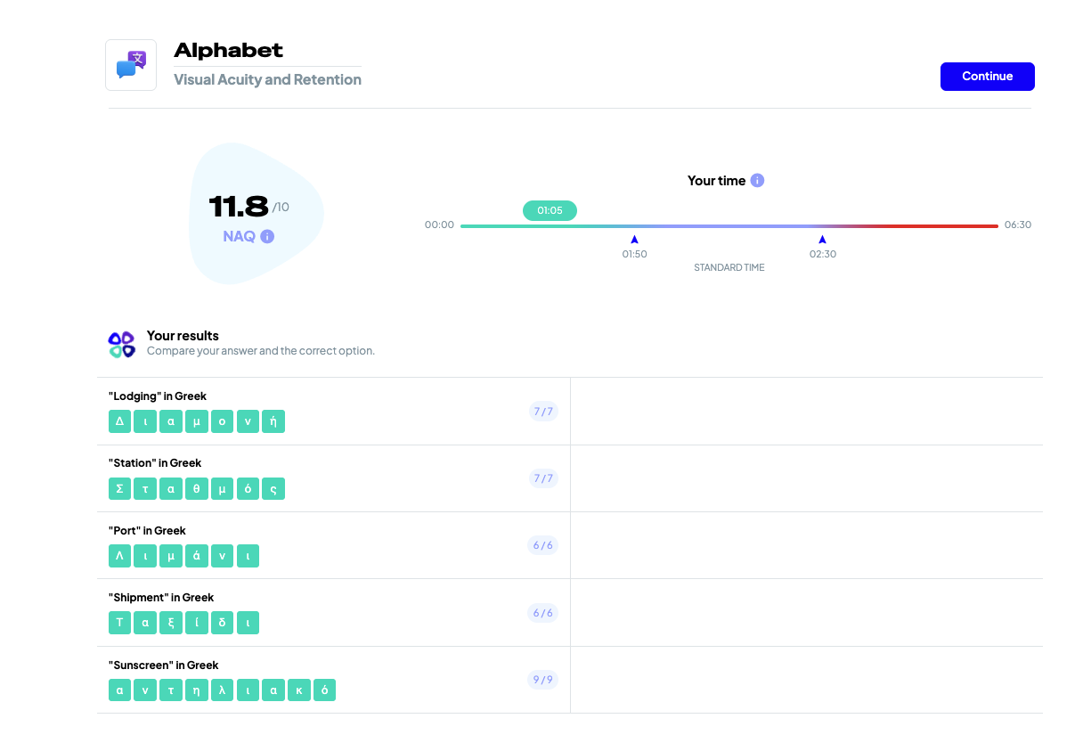The image size is (1083, 743).
Task: Select the 02:30 standard time marker
Action: [x=822, y=240]
